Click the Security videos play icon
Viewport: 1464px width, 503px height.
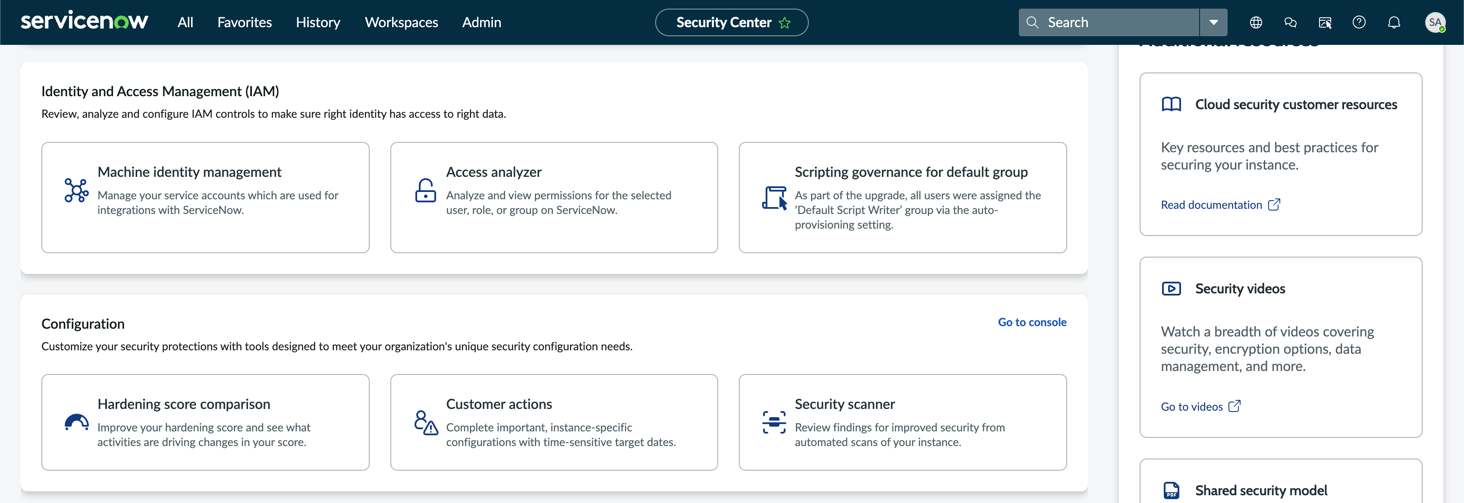(x=1171, y=289)
